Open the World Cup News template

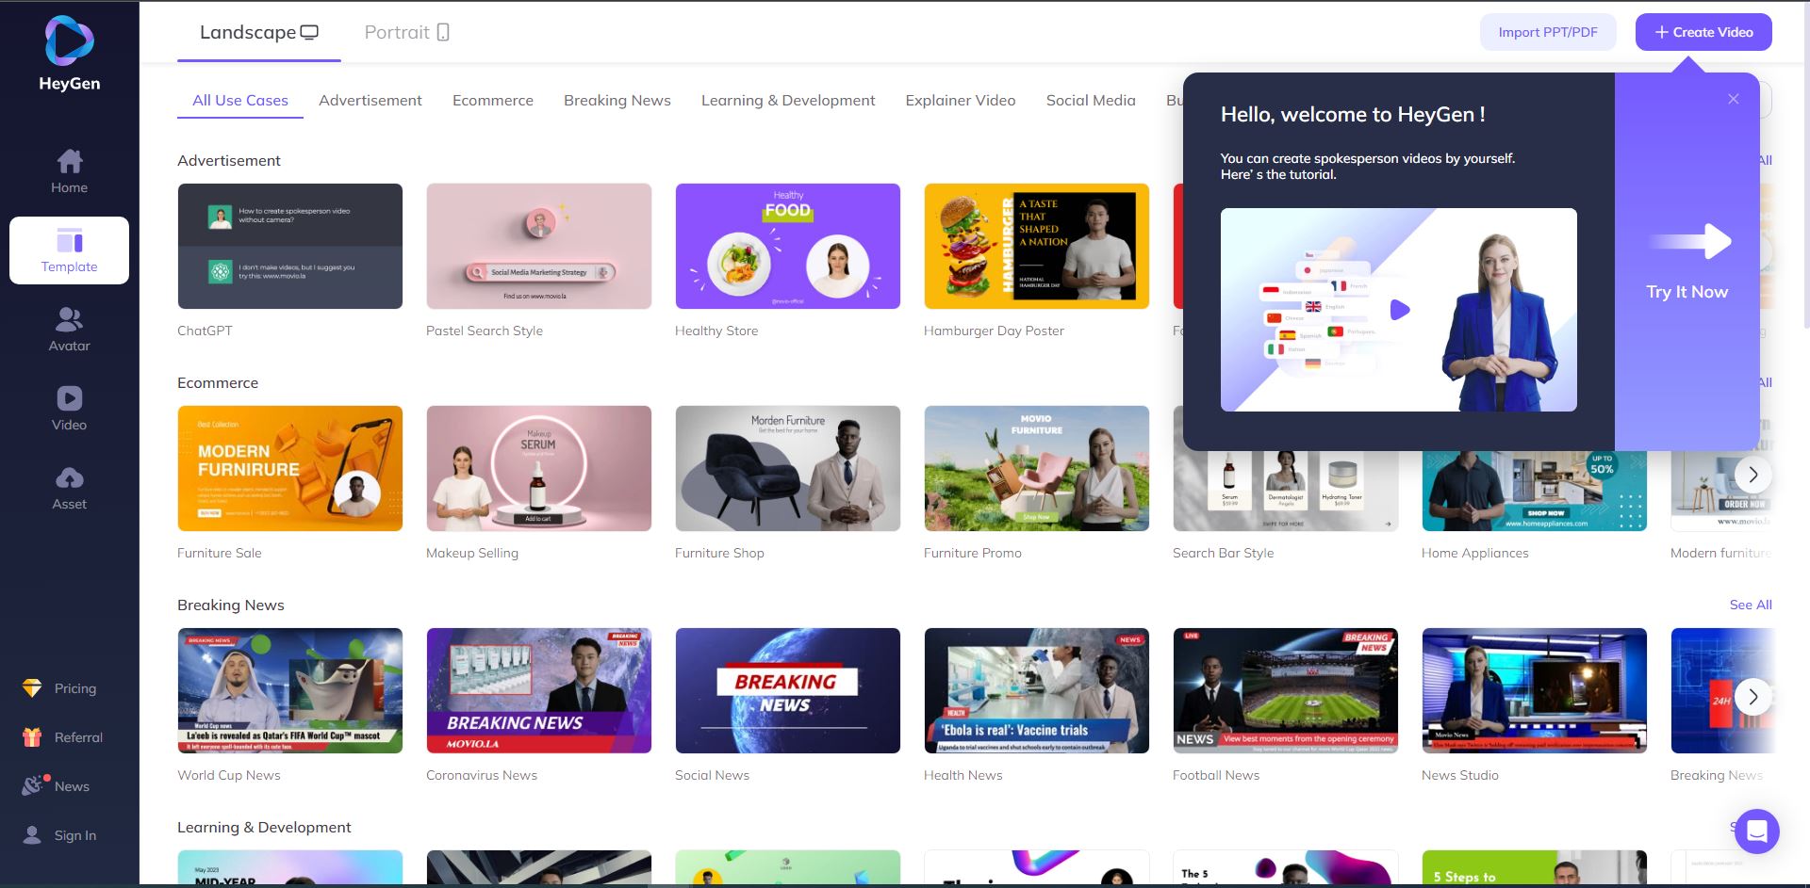click(x=290, y=690)
